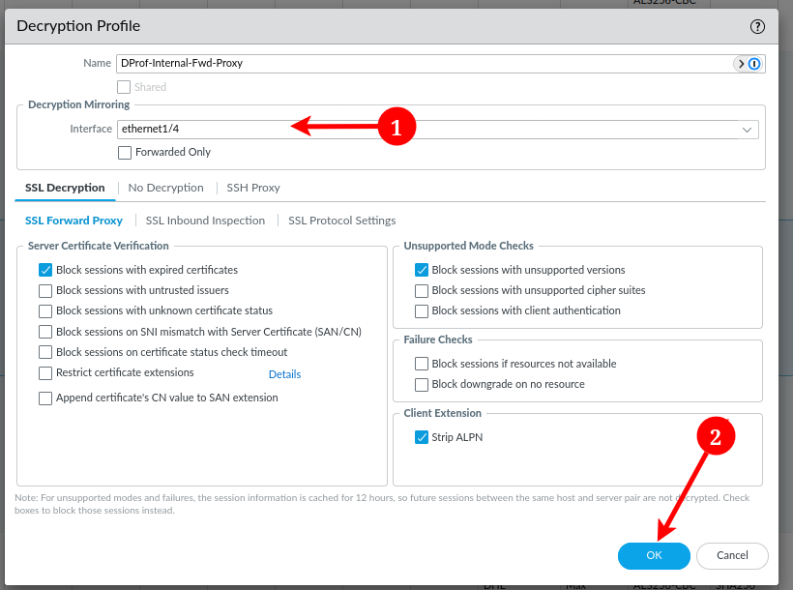Image resolution: width=793 pixels, height=590 pixels.
Task: Open the help icon in dialog header
Action: [x=757, y=27]
